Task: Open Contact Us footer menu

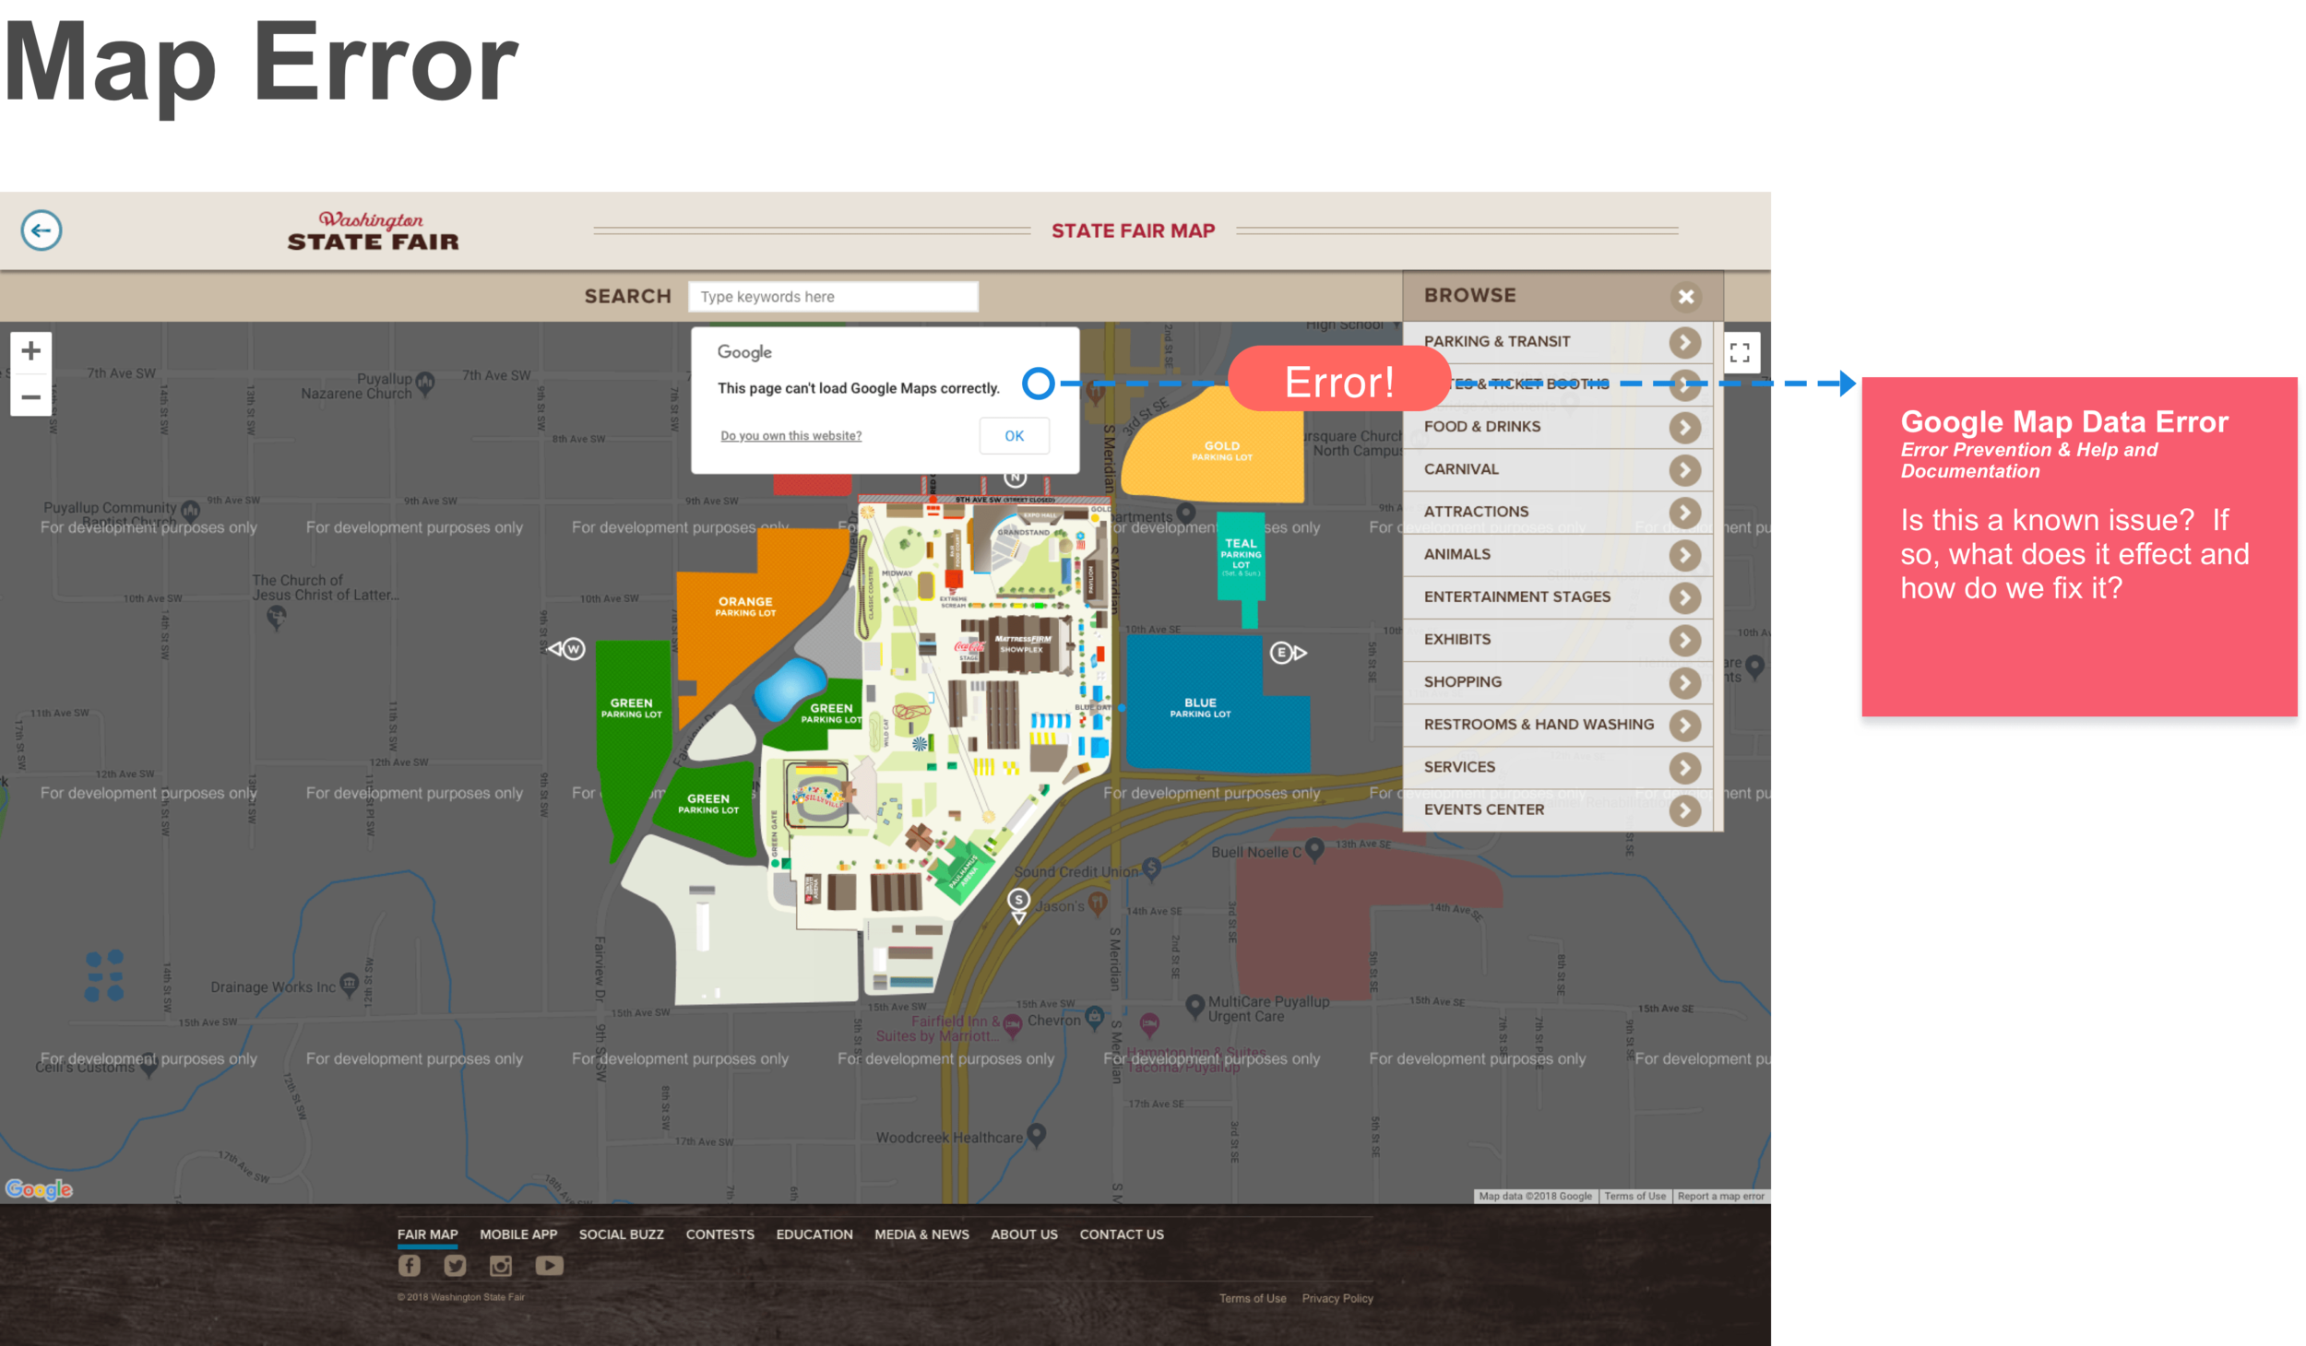Action: [x=1122, y=1234]
